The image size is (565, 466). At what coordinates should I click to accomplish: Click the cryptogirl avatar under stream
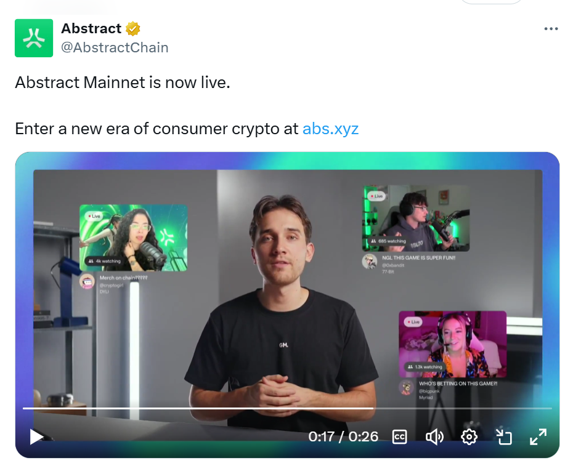(x=87, y=281)
